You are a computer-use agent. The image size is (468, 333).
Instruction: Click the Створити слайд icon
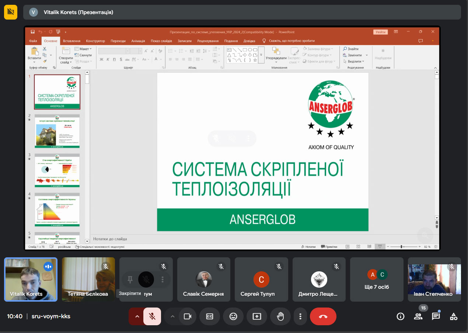pos(66,51)
